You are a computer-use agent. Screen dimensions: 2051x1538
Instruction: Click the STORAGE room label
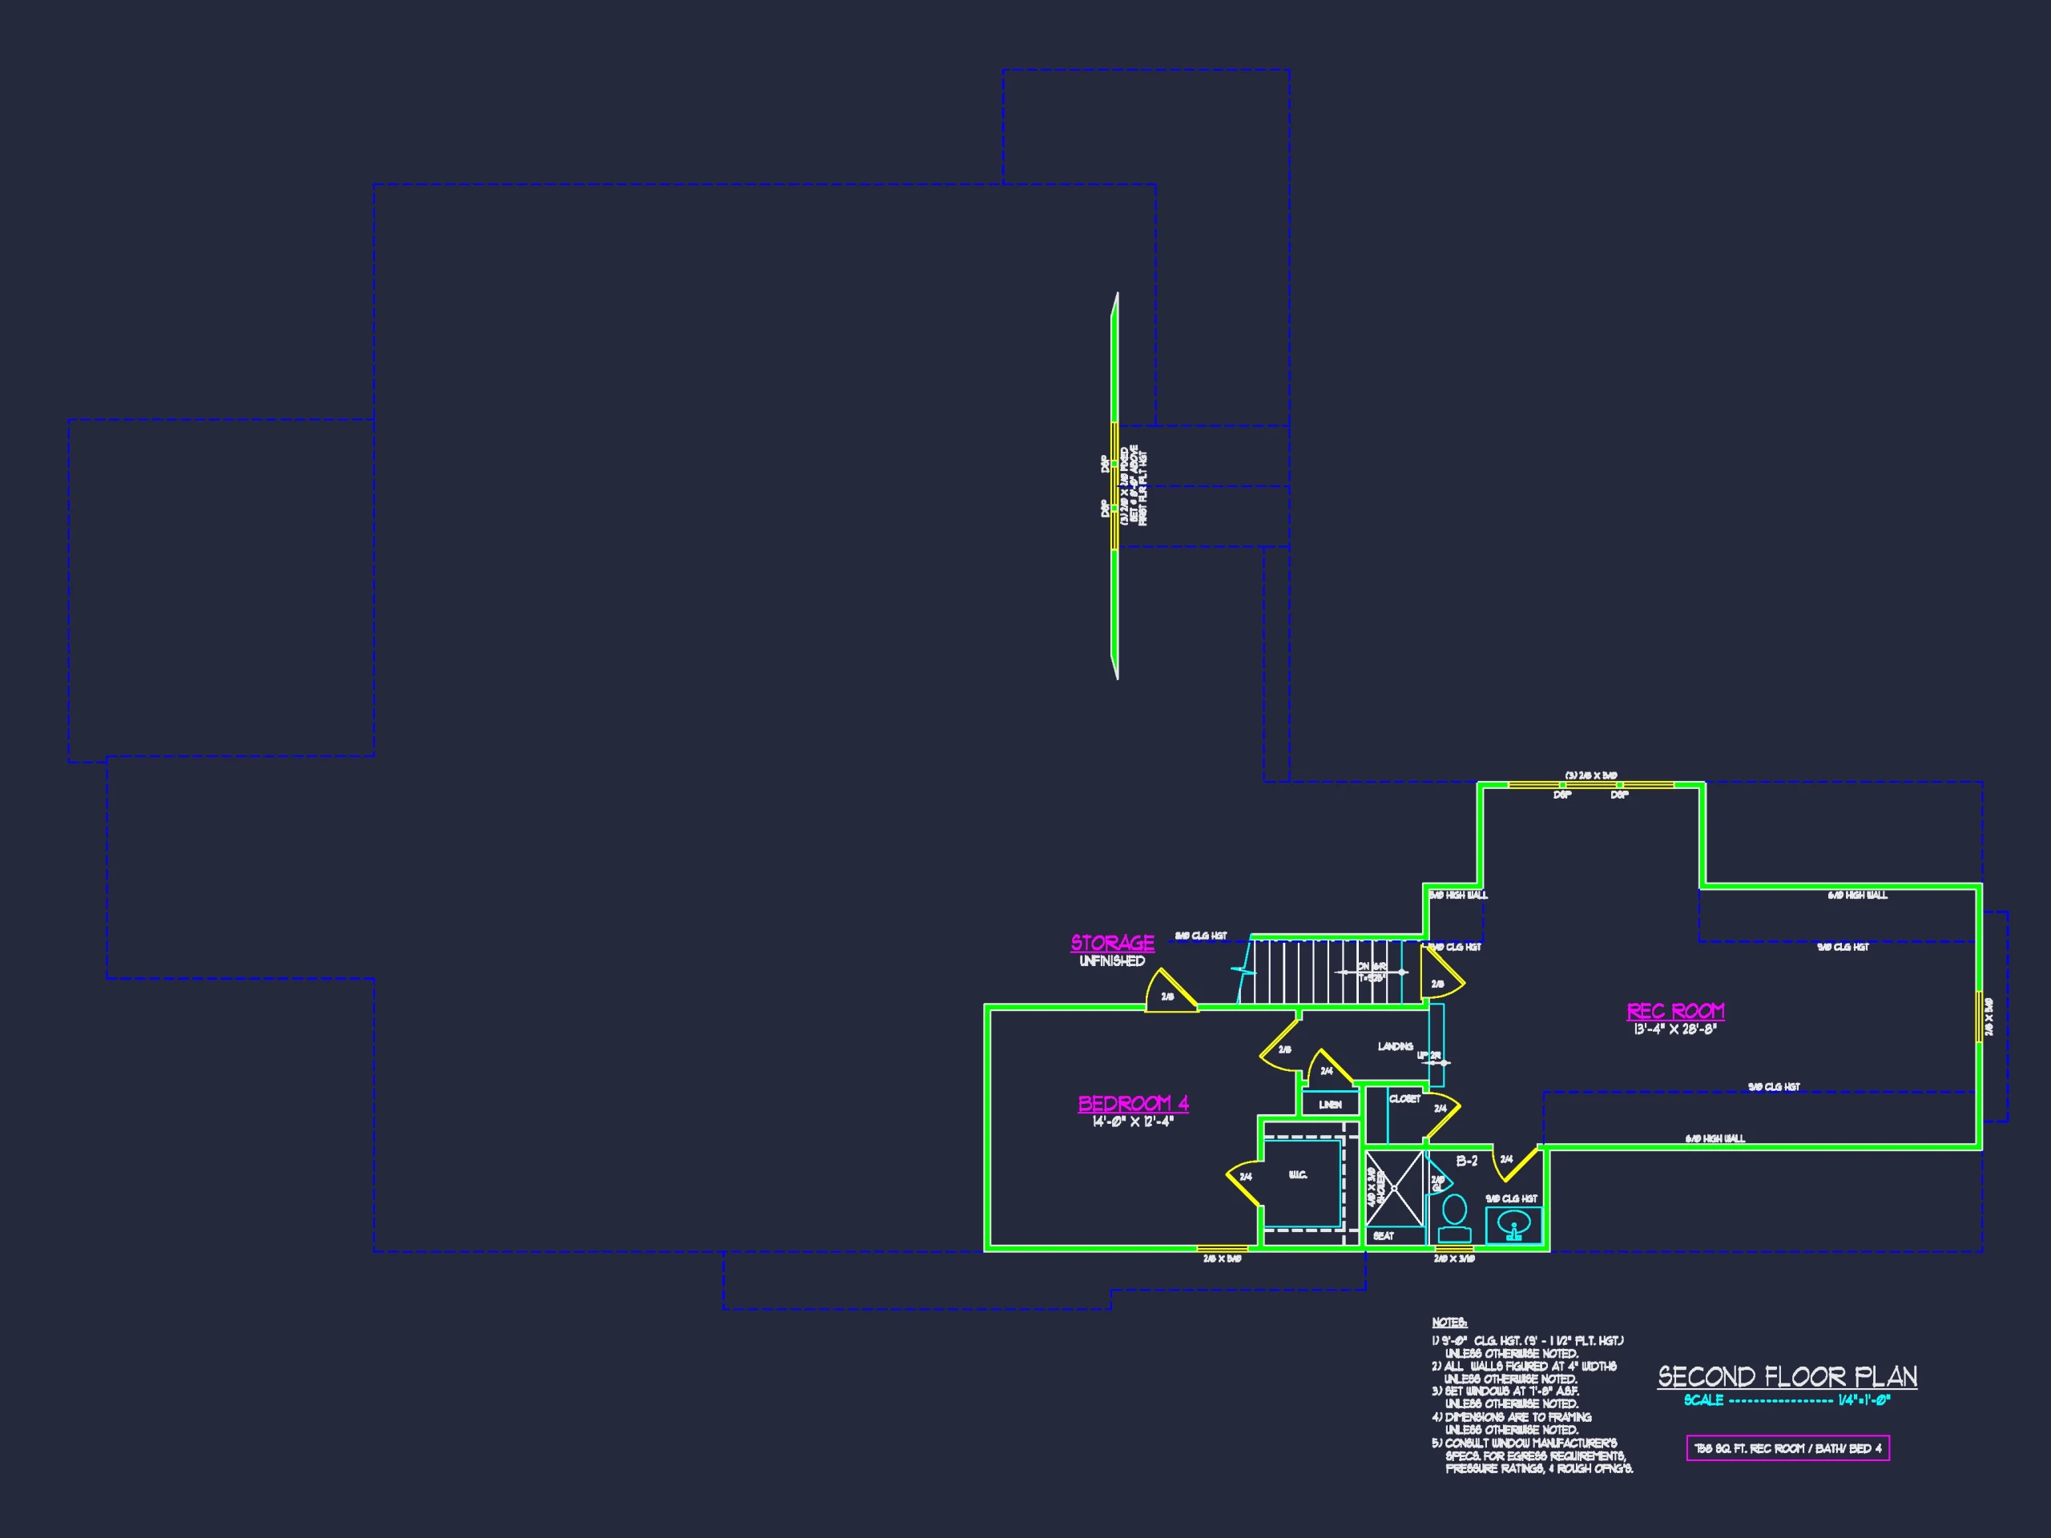click(x=1113, y=943)
